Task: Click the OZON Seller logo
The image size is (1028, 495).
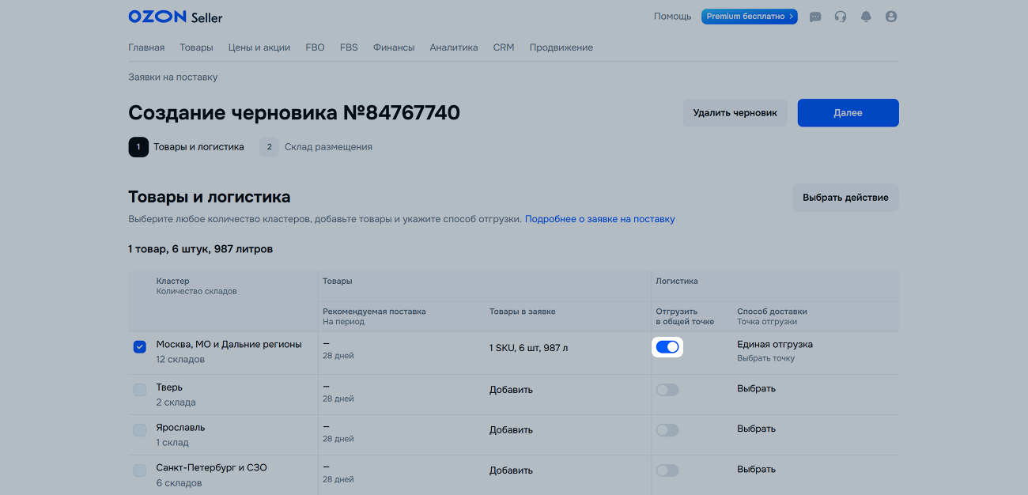Action: (175, 17)
